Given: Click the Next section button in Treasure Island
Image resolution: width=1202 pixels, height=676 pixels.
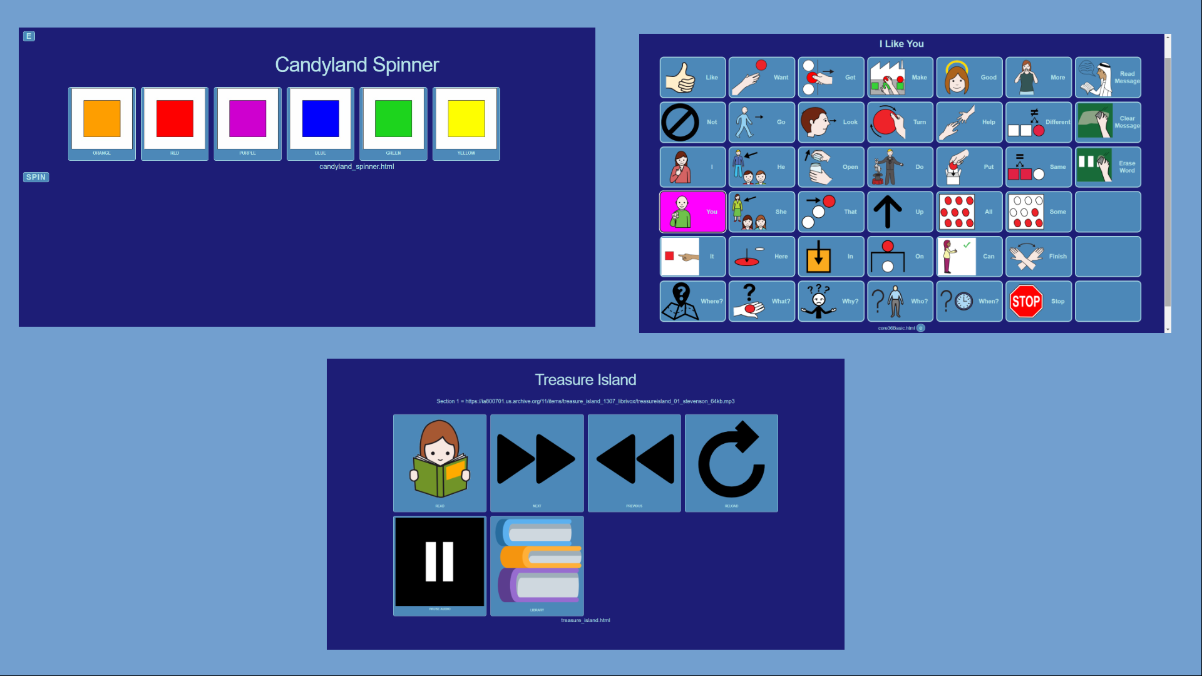Looking at the screenshot, I should pos(537,462).
